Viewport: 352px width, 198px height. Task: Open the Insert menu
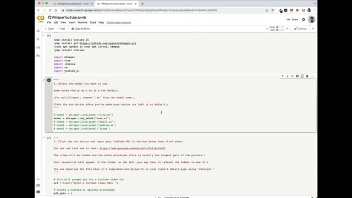point(72,23)
